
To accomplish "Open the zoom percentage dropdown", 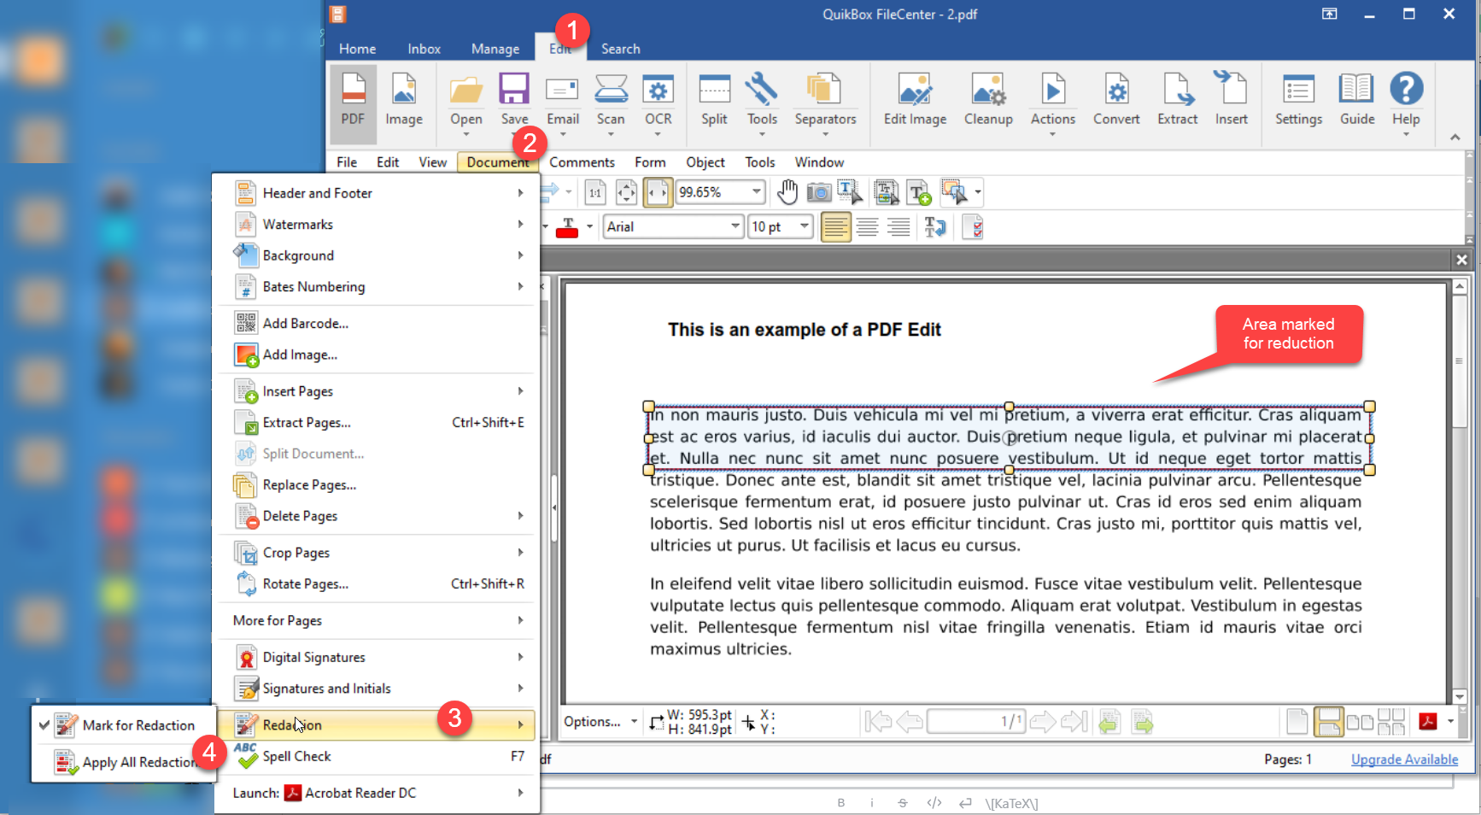I will 756,192.
